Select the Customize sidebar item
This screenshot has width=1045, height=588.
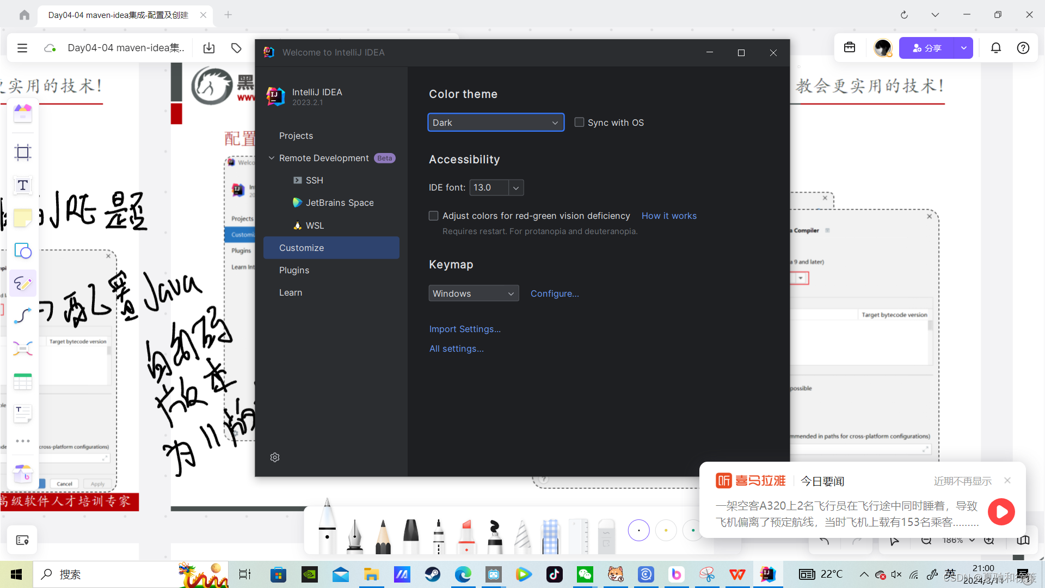tap(331, 248)
